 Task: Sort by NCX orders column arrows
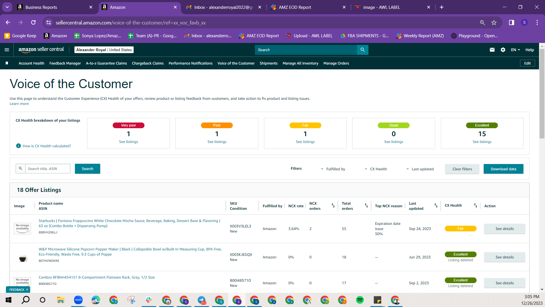[x=333, y=206]
